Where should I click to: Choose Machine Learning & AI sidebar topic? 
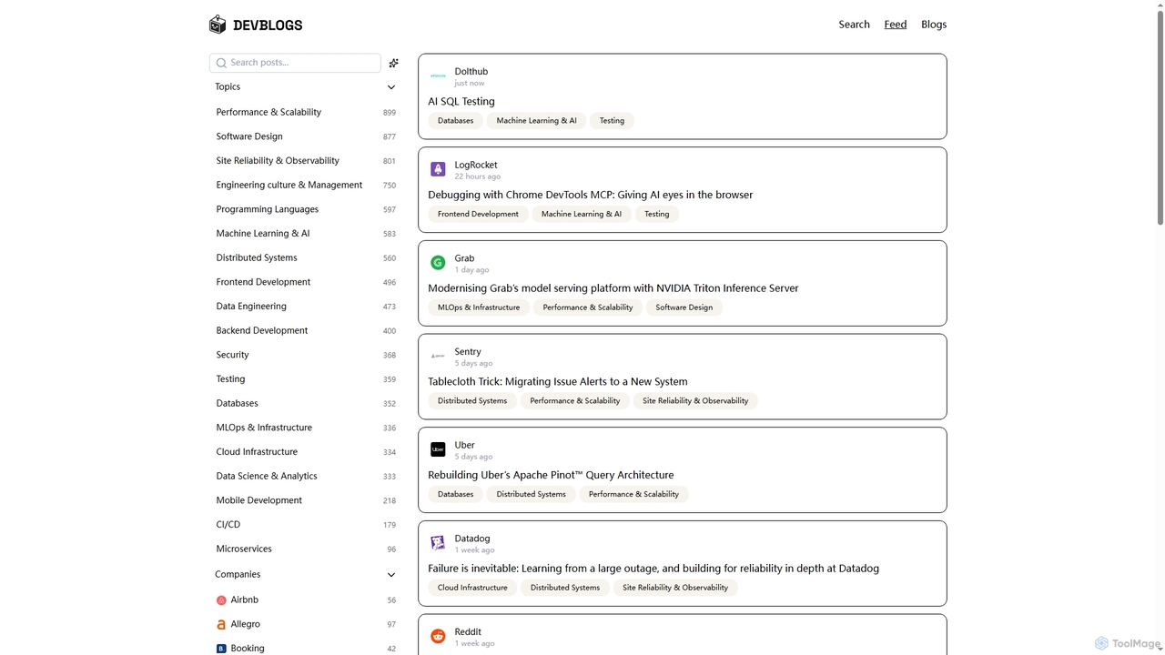(x=306, y=234)
